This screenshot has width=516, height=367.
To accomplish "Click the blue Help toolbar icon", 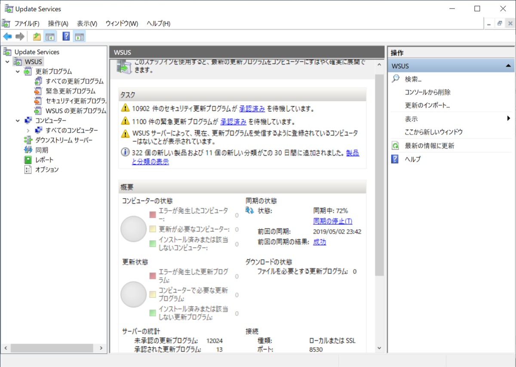I will [66, 37].
